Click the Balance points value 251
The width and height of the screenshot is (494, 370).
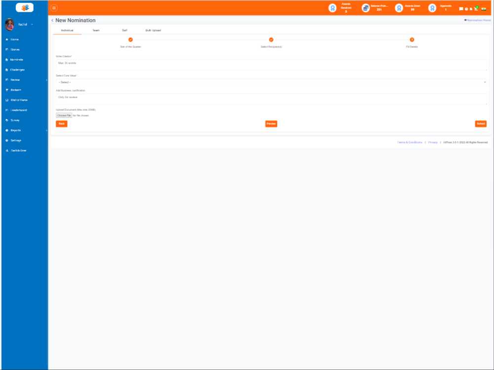[x=379, y=10]
